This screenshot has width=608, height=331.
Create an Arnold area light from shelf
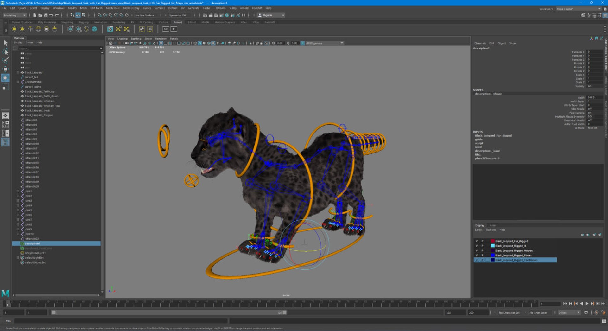click(14, 29)
